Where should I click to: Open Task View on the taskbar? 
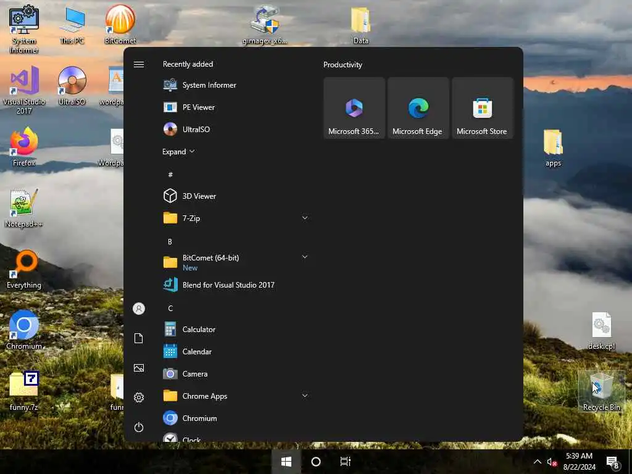(x=346, y=462)
